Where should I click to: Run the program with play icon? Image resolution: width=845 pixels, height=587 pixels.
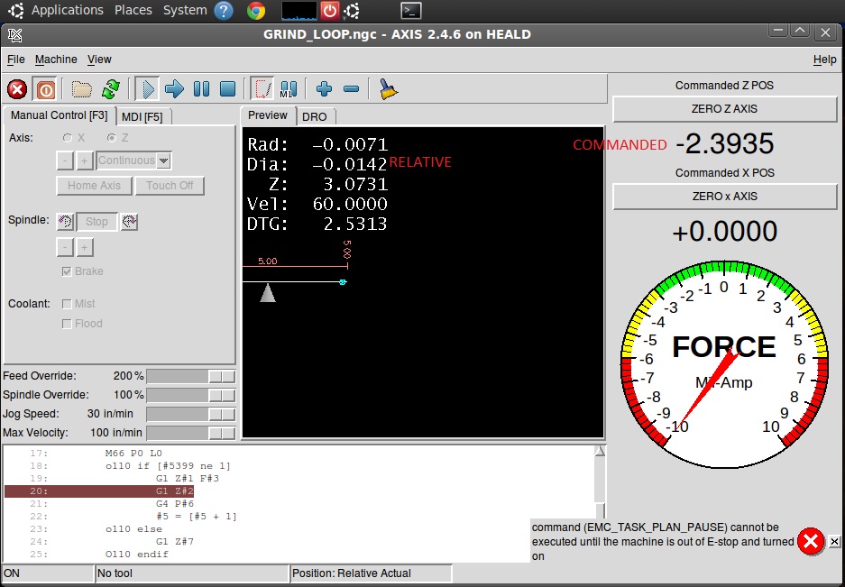coord(147,89)
